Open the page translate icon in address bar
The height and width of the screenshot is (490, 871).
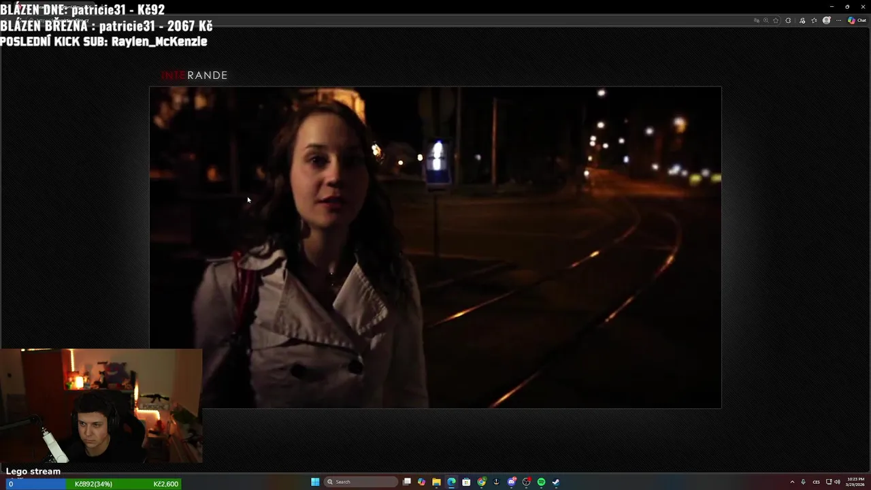(x=757, y=20)
